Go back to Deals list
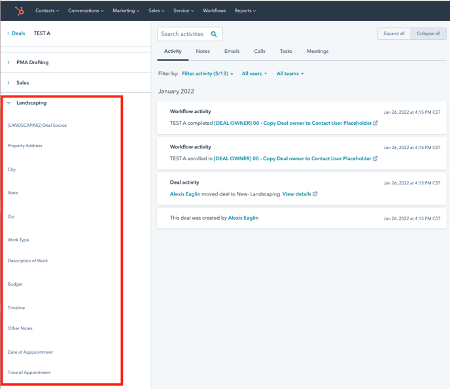 18,33
